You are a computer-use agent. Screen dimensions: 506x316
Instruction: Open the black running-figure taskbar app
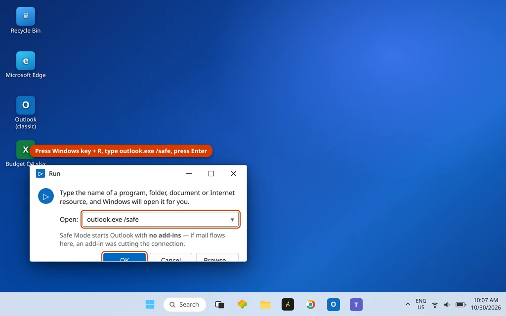pyautogui.click(x=288, y=304)
